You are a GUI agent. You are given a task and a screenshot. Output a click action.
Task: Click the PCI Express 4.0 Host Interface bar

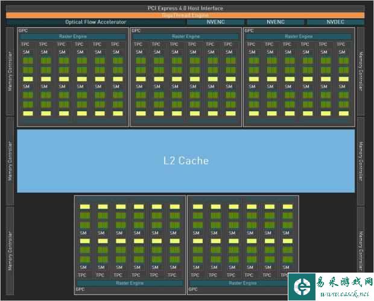185,8
